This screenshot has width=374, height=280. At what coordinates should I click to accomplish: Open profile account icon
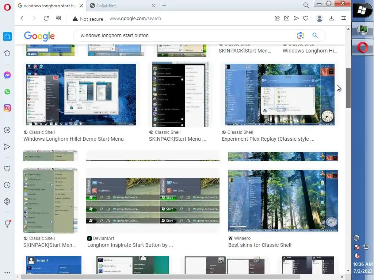coord(320,18)
